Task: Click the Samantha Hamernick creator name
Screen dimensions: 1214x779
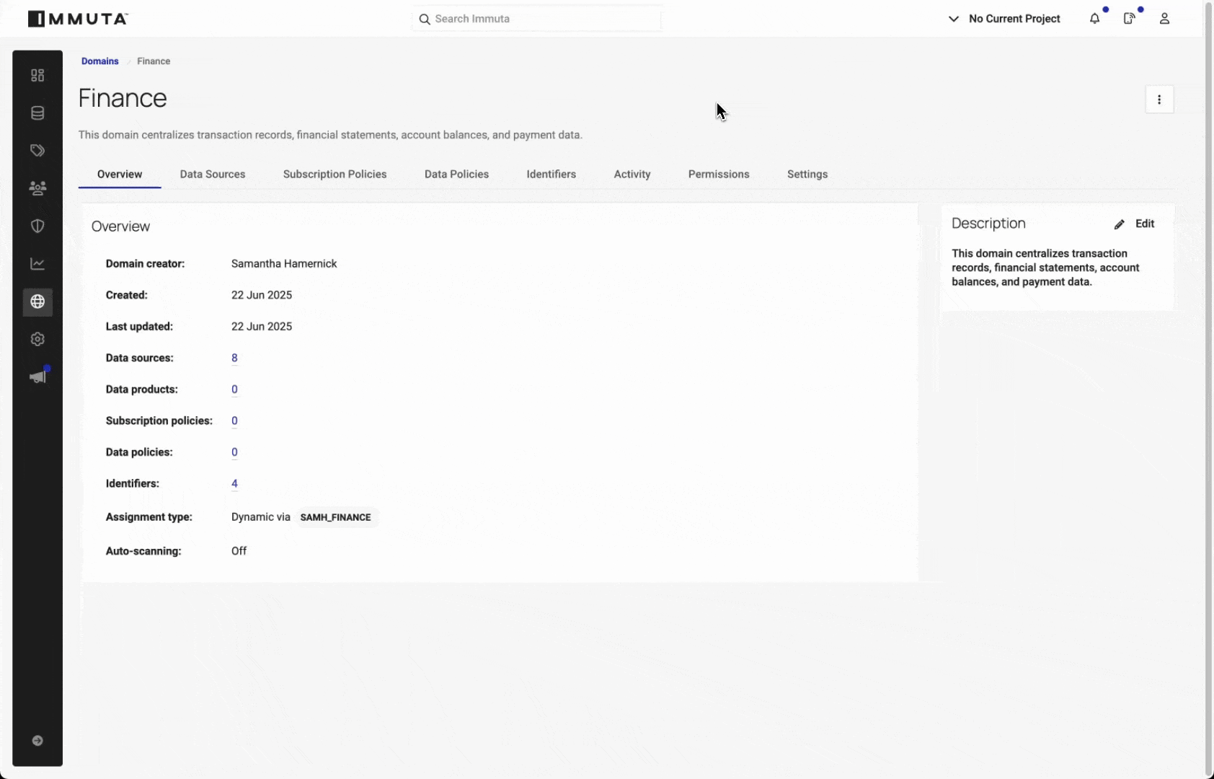Action: [x=284, y=264]
